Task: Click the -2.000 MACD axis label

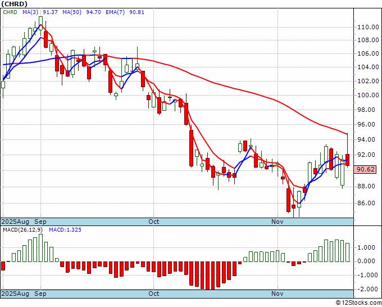Action: (367, 289)
